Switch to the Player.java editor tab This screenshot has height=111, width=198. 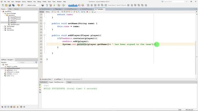pos(58,9)
